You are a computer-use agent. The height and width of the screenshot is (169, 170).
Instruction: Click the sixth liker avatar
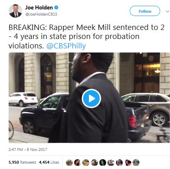[111, 162]
